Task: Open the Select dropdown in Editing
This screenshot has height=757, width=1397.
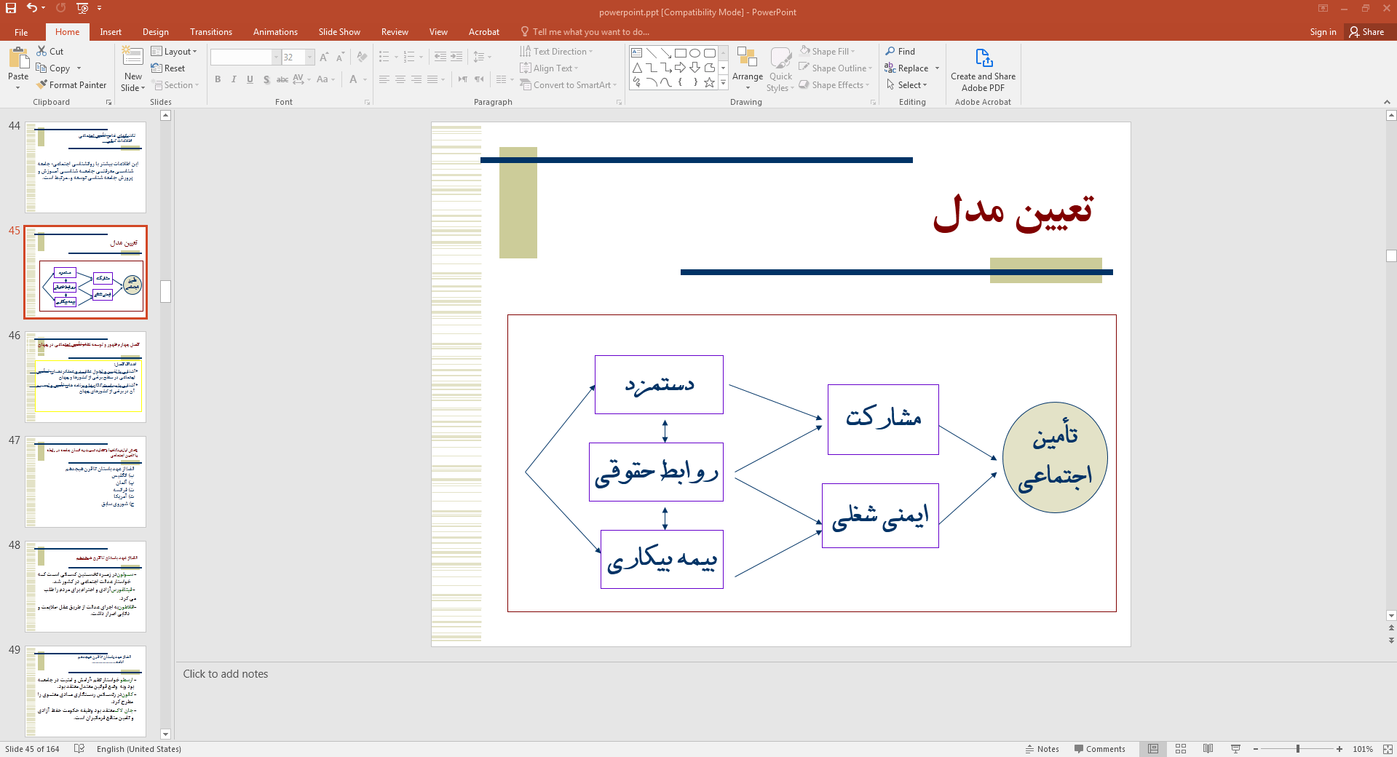Action: point(907,85)
